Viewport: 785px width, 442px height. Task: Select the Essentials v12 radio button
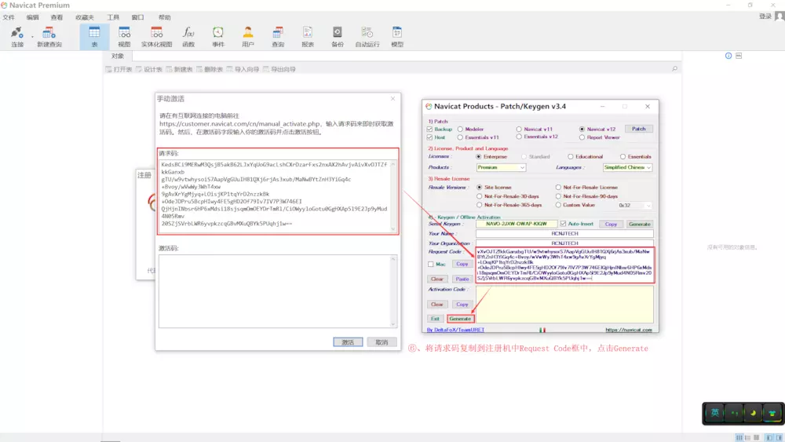click(519, 137)
